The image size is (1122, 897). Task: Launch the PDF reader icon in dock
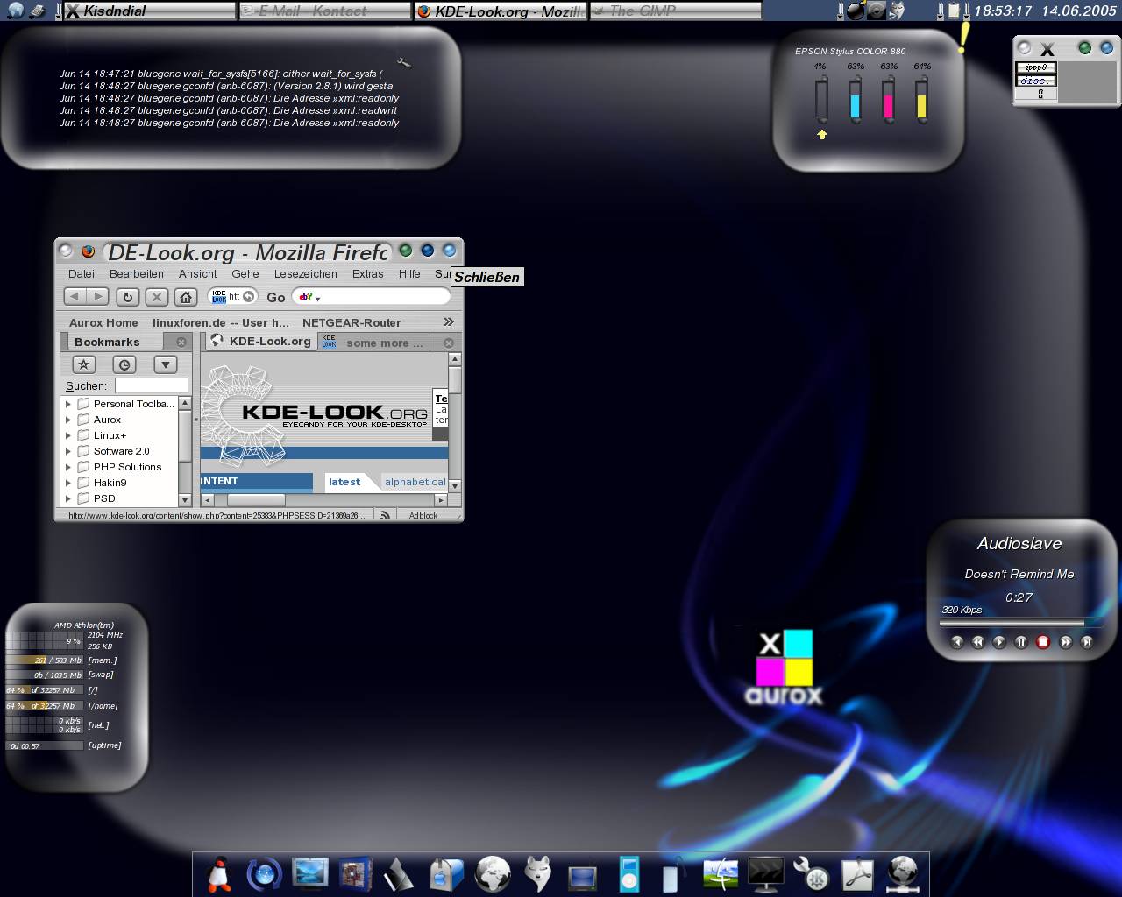[857, 874]
